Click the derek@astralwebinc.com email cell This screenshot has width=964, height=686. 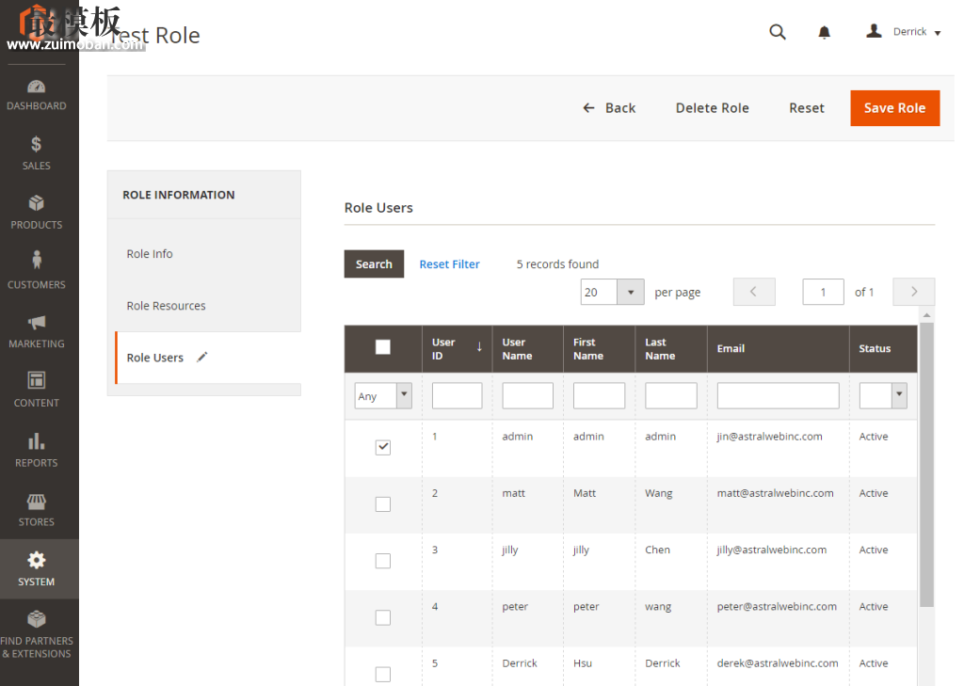777,663
